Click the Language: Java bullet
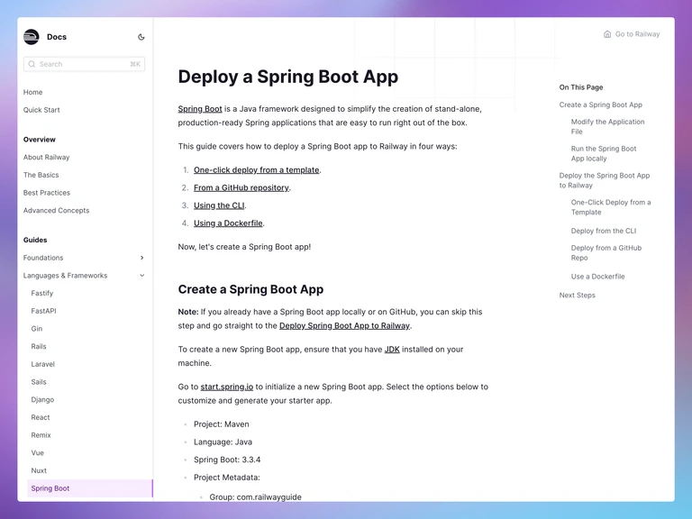This screenshot has width=692, height=519. point(223,442)
